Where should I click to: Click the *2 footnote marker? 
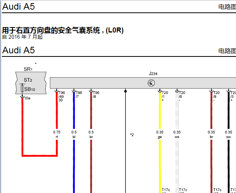[132, 135]
